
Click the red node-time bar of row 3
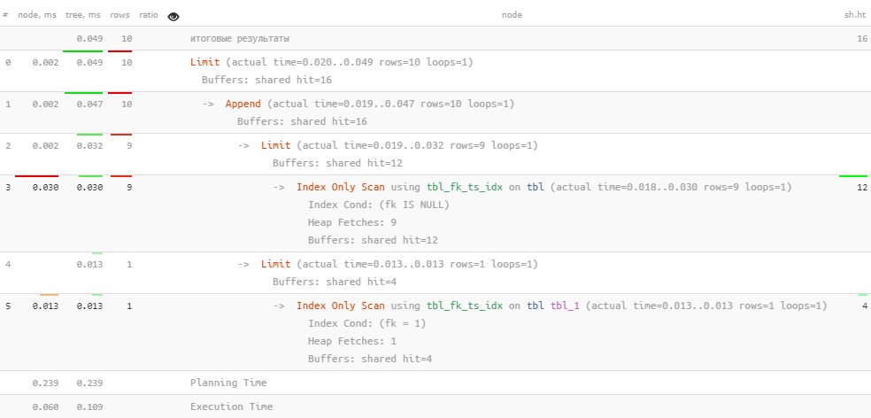36,176
